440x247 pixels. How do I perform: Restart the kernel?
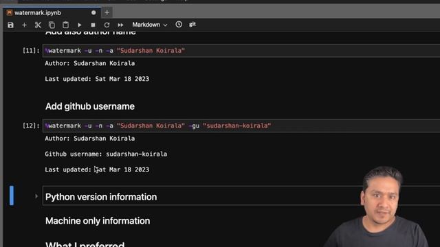coord(107,25)
